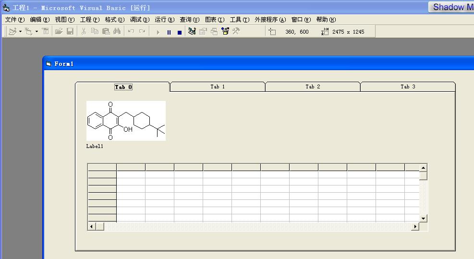The width and height of the screenshot is (474, 259).
Task: Select the Tab 0 tab
Action: pos(123,87)
